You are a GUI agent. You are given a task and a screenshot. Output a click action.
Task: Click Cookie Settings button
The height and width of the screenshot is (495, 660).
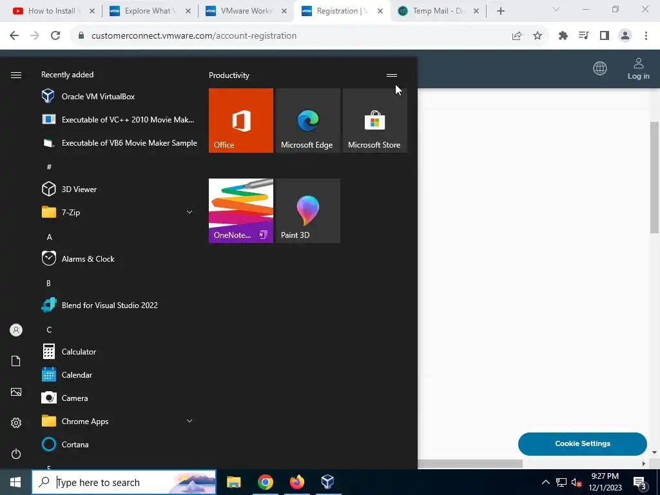[583, 443]
